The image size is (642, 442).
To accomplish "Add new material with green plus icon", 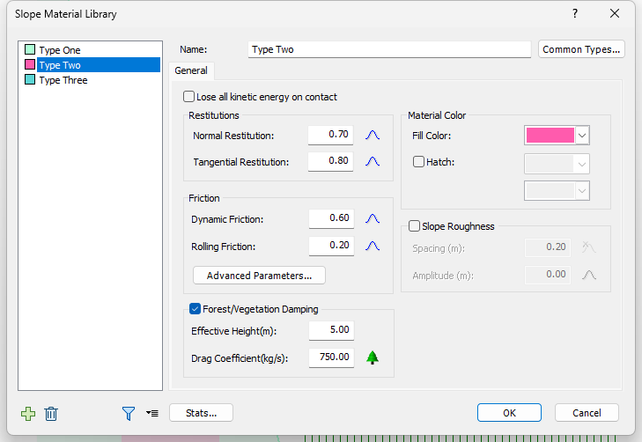I will point(28,413).
